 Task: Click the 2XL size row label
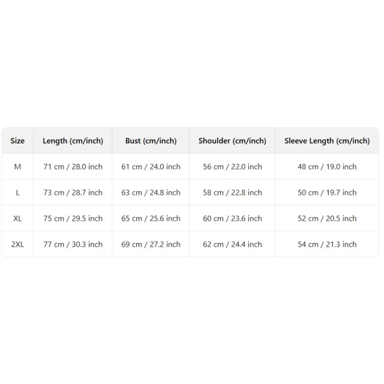(17, 244)
